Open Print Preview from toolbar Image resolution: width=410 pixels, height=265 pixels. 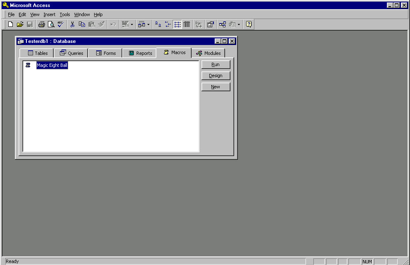(x=51, y=24)
